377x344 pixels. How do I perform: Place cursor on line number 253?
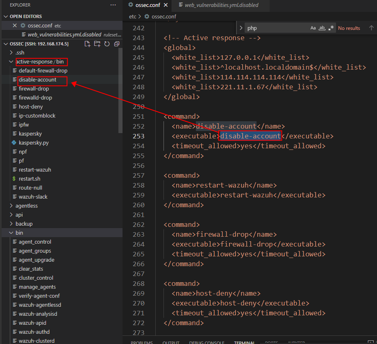pyautogui.click(x=139, y=136)
